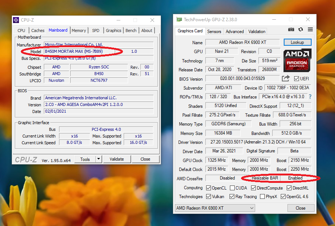Image resolution: width=335 pixels, height=226 pixels.
Task: Click the 519 mm² die size value
Action: (x=270, y=61)
